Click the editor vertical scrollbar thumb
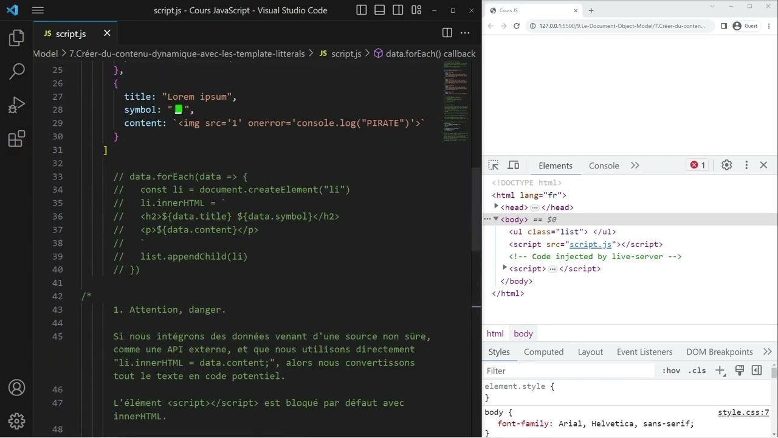This screenshot has width=778, height=438. (x=476, y=209)
